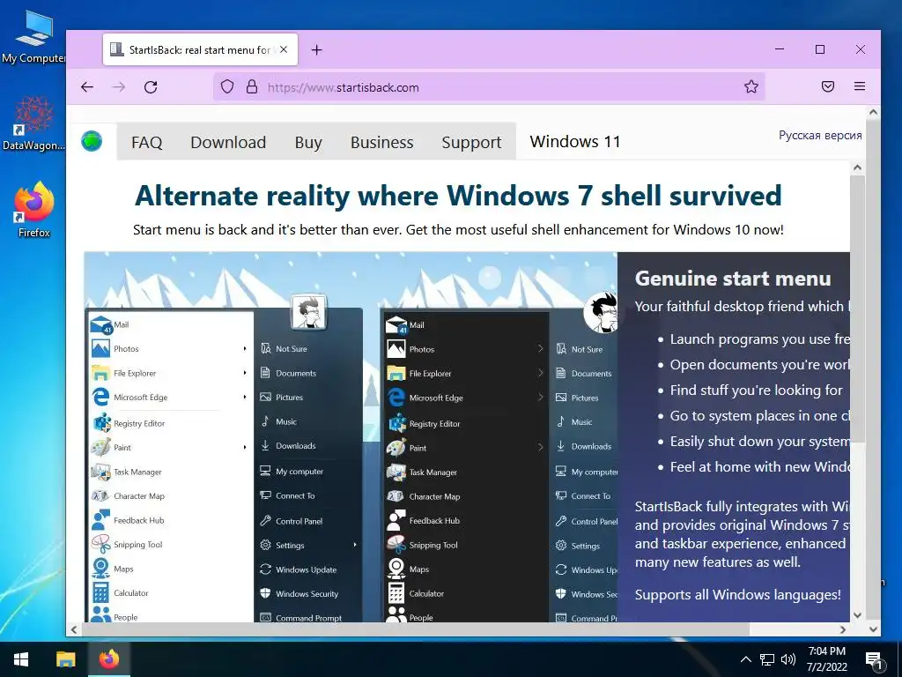Open the Business navigation item
902x677 pixels.
[x=382, y=142]
